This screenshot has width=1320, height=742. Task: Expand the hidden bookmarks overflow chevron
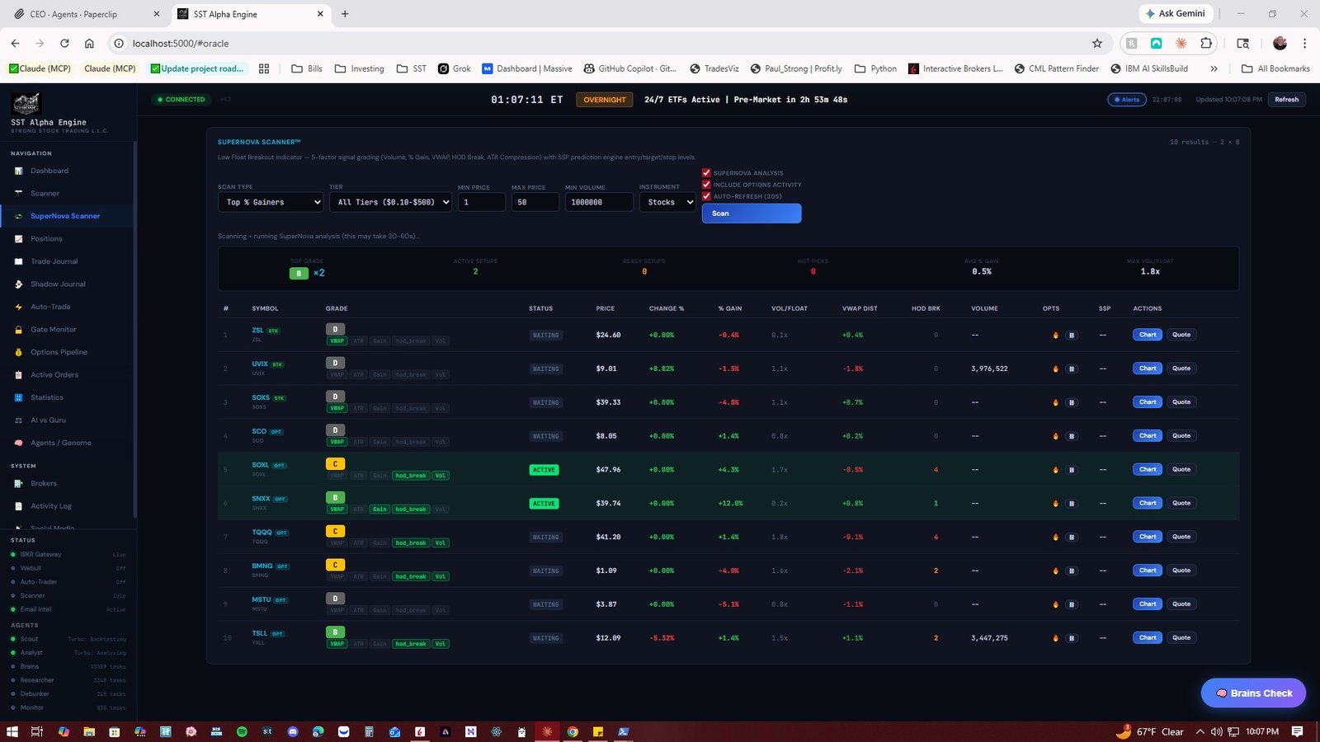click(x=1214, y=68)
